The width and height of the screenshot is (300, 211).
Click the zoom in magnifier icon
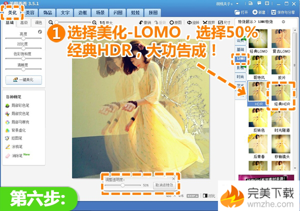tap(94, 22)
